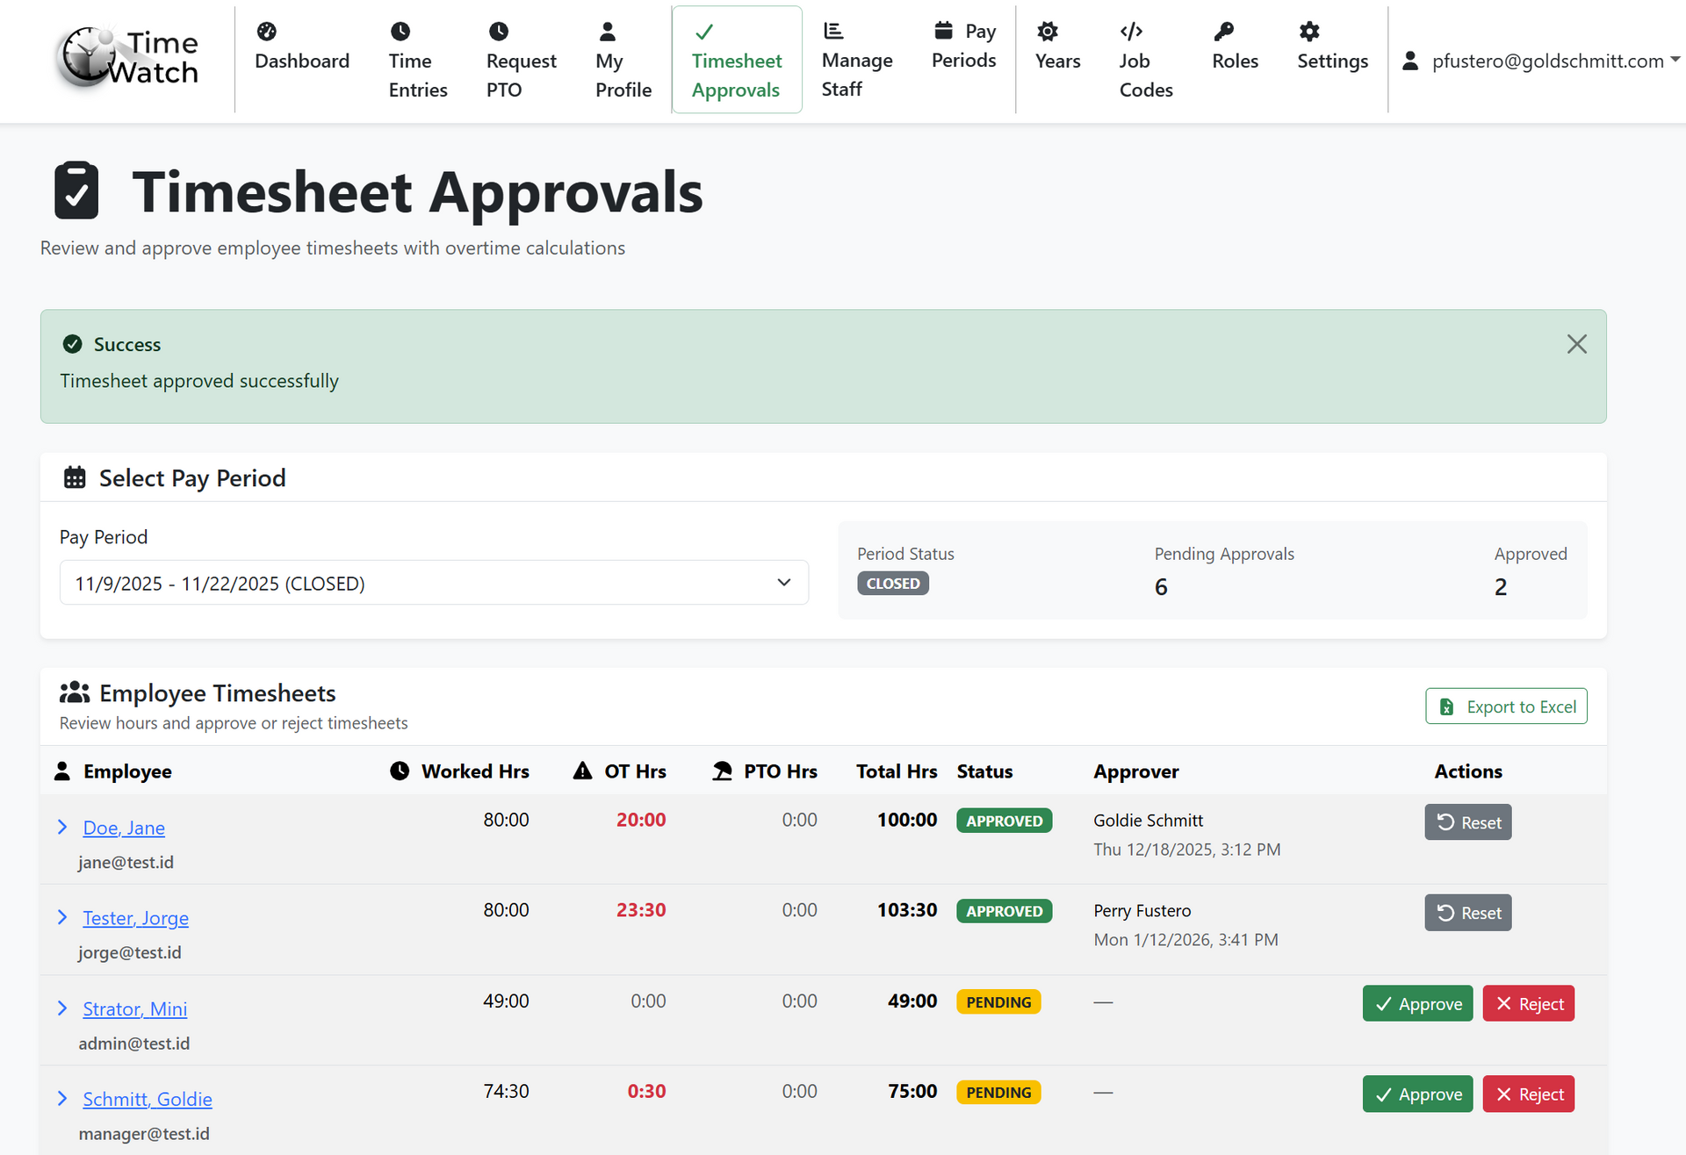
Task: Export timesheets to Excel
Action: pyautogui.click(x=1506, y=707)
